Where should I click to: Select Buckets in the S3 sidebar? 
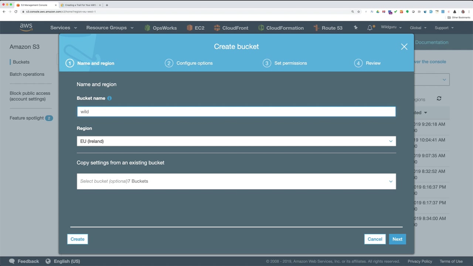(x=21, y=62)
